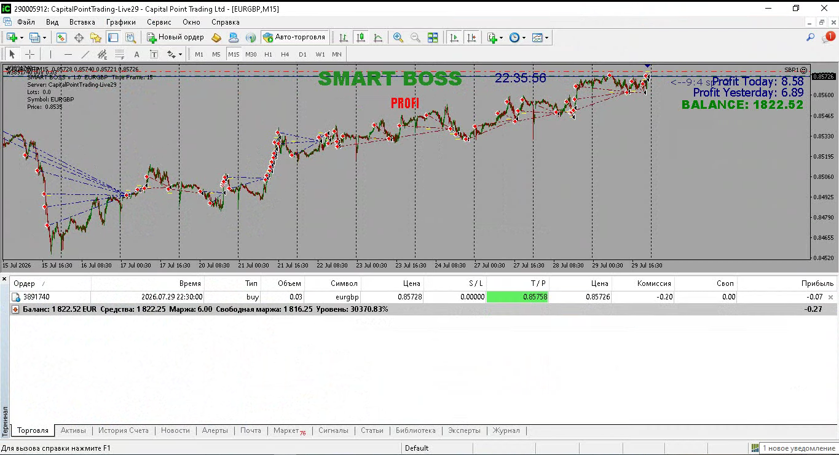Switch to the Журнал tab

click(506, 430)
